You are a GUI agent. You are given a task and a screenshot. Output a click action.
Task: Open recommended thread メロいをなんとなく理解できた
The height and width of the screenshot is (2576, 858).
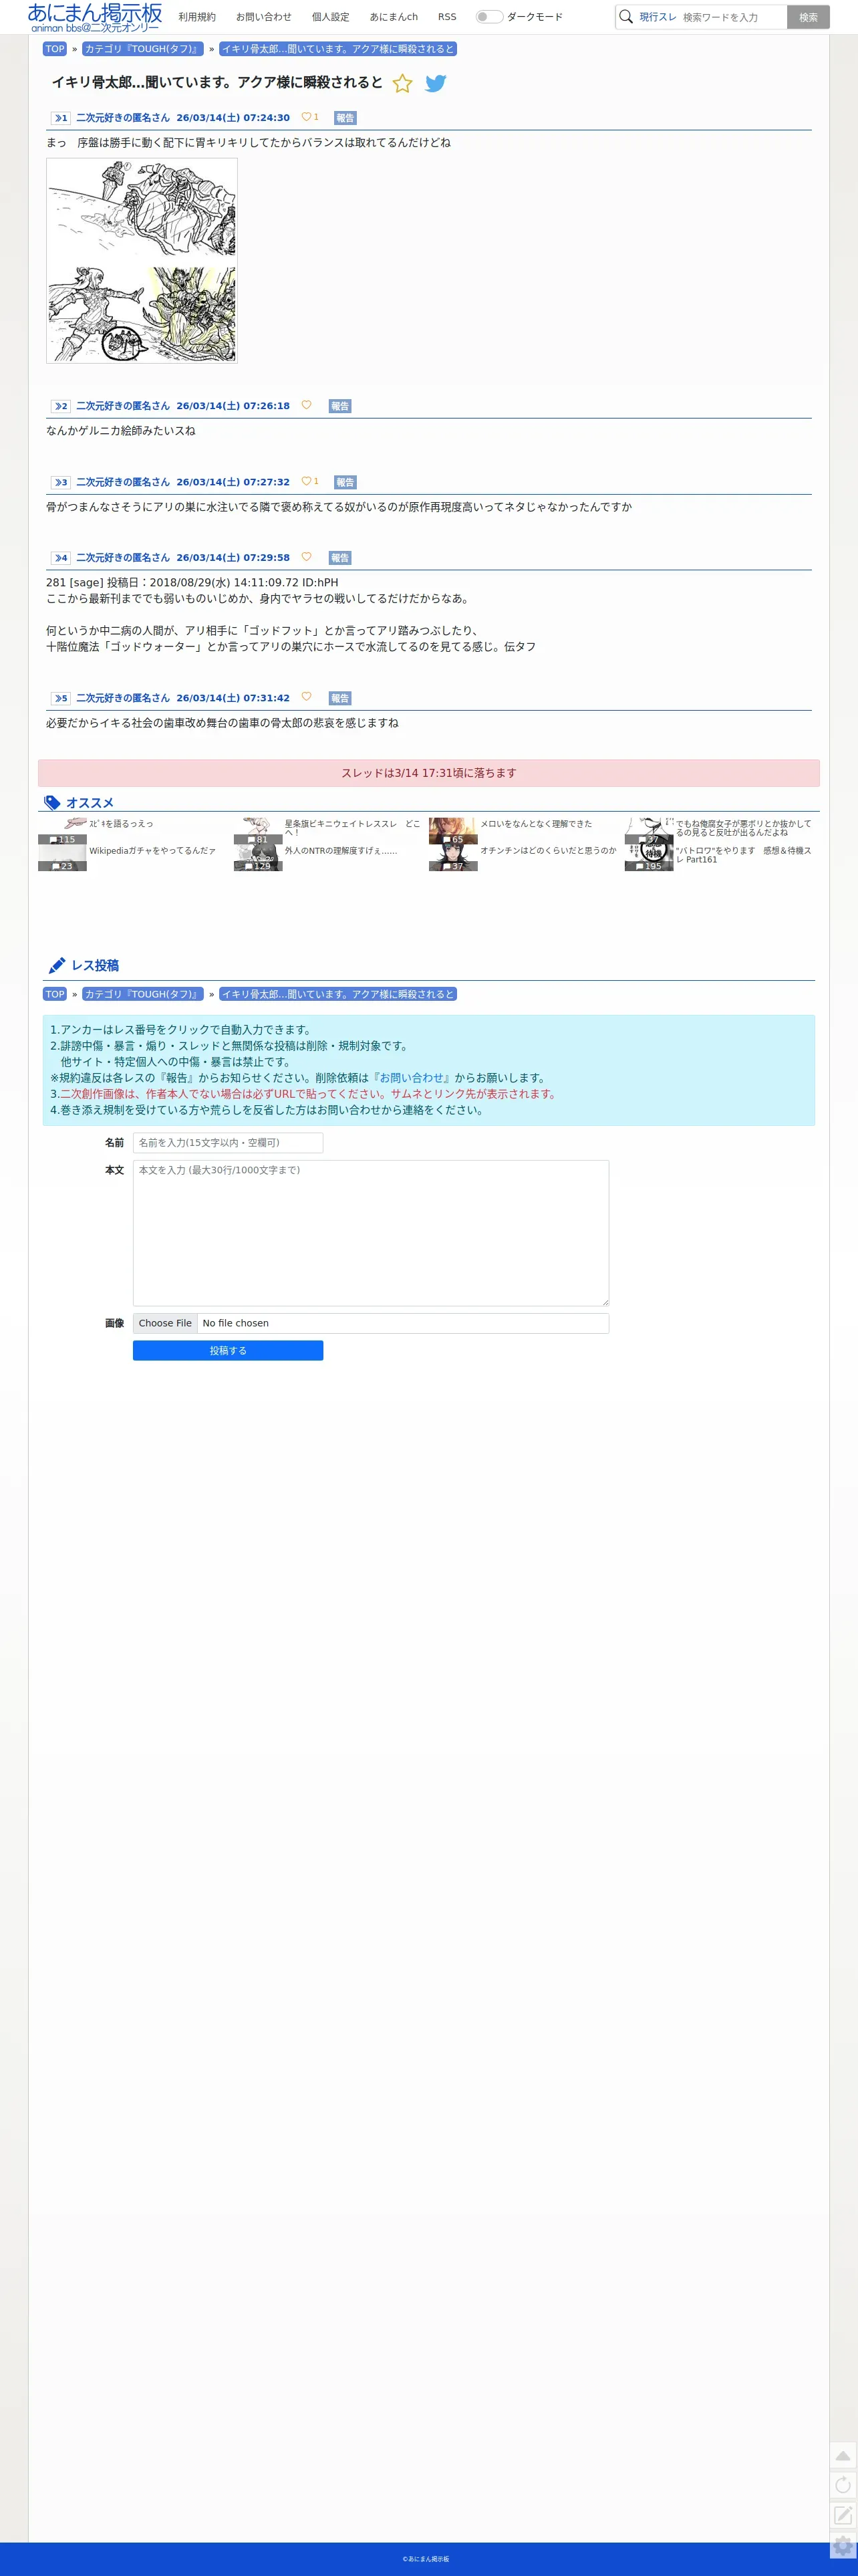536,824
